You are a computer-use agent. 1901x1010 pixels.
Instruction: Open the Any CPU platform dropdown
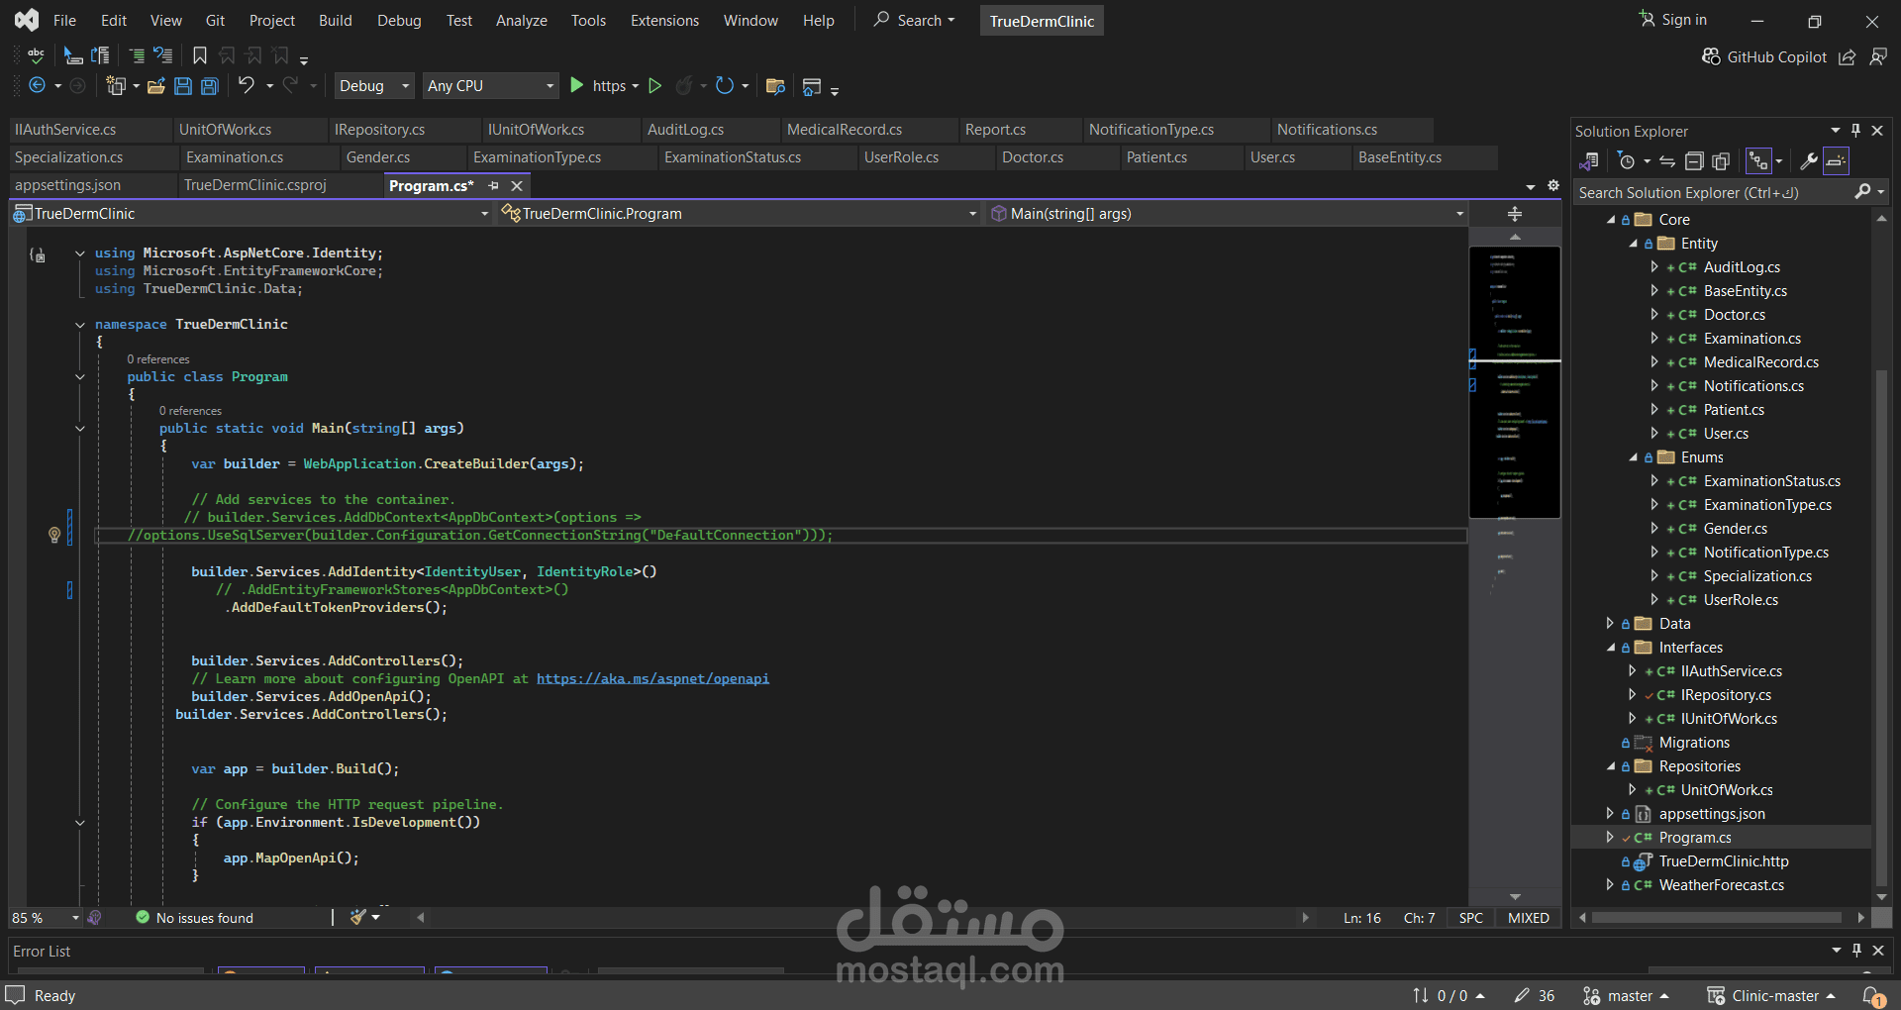490,85
